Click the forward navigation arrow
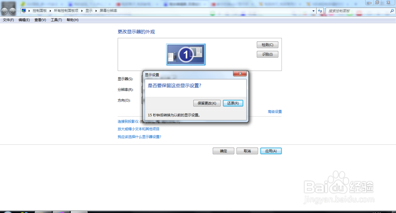The height and width of the screenshot is (213, 396). tap(12, 11)
